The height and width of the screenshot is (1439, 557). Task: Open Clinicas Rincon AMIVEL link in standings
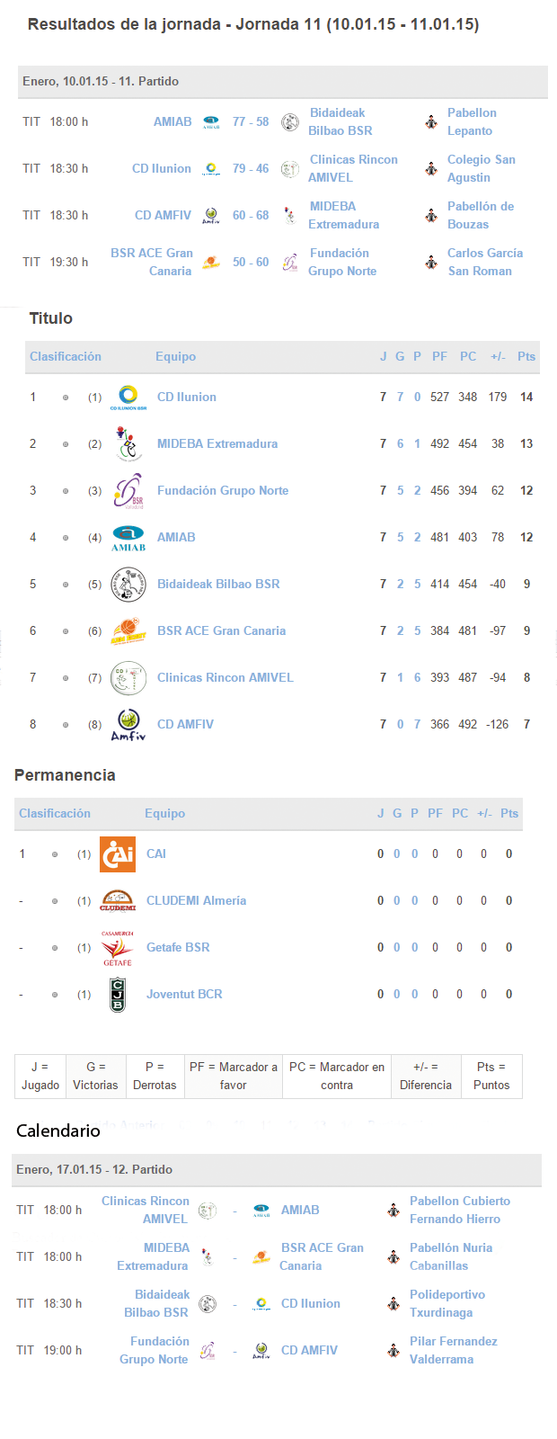pos(225,677)
